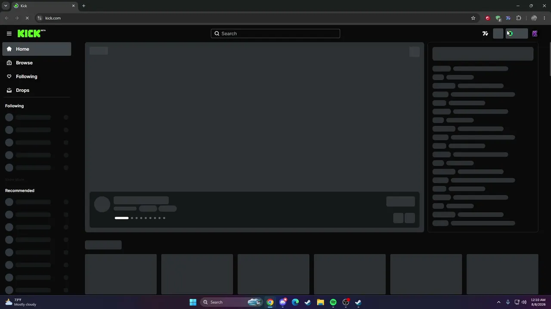Open the red circular extension icon

pyautogui.click(x=488, y=18)
